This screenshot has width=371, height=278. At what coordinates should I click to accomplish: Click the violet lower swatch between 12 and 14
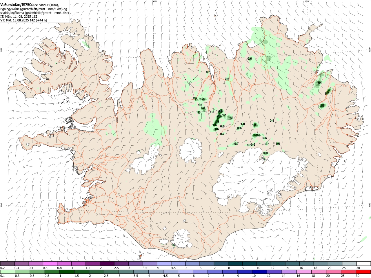(274, 272)
